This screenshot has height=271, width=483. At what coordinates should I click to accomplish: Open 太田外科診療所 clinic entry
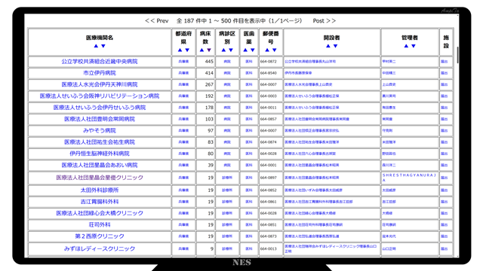click(100, 190)
